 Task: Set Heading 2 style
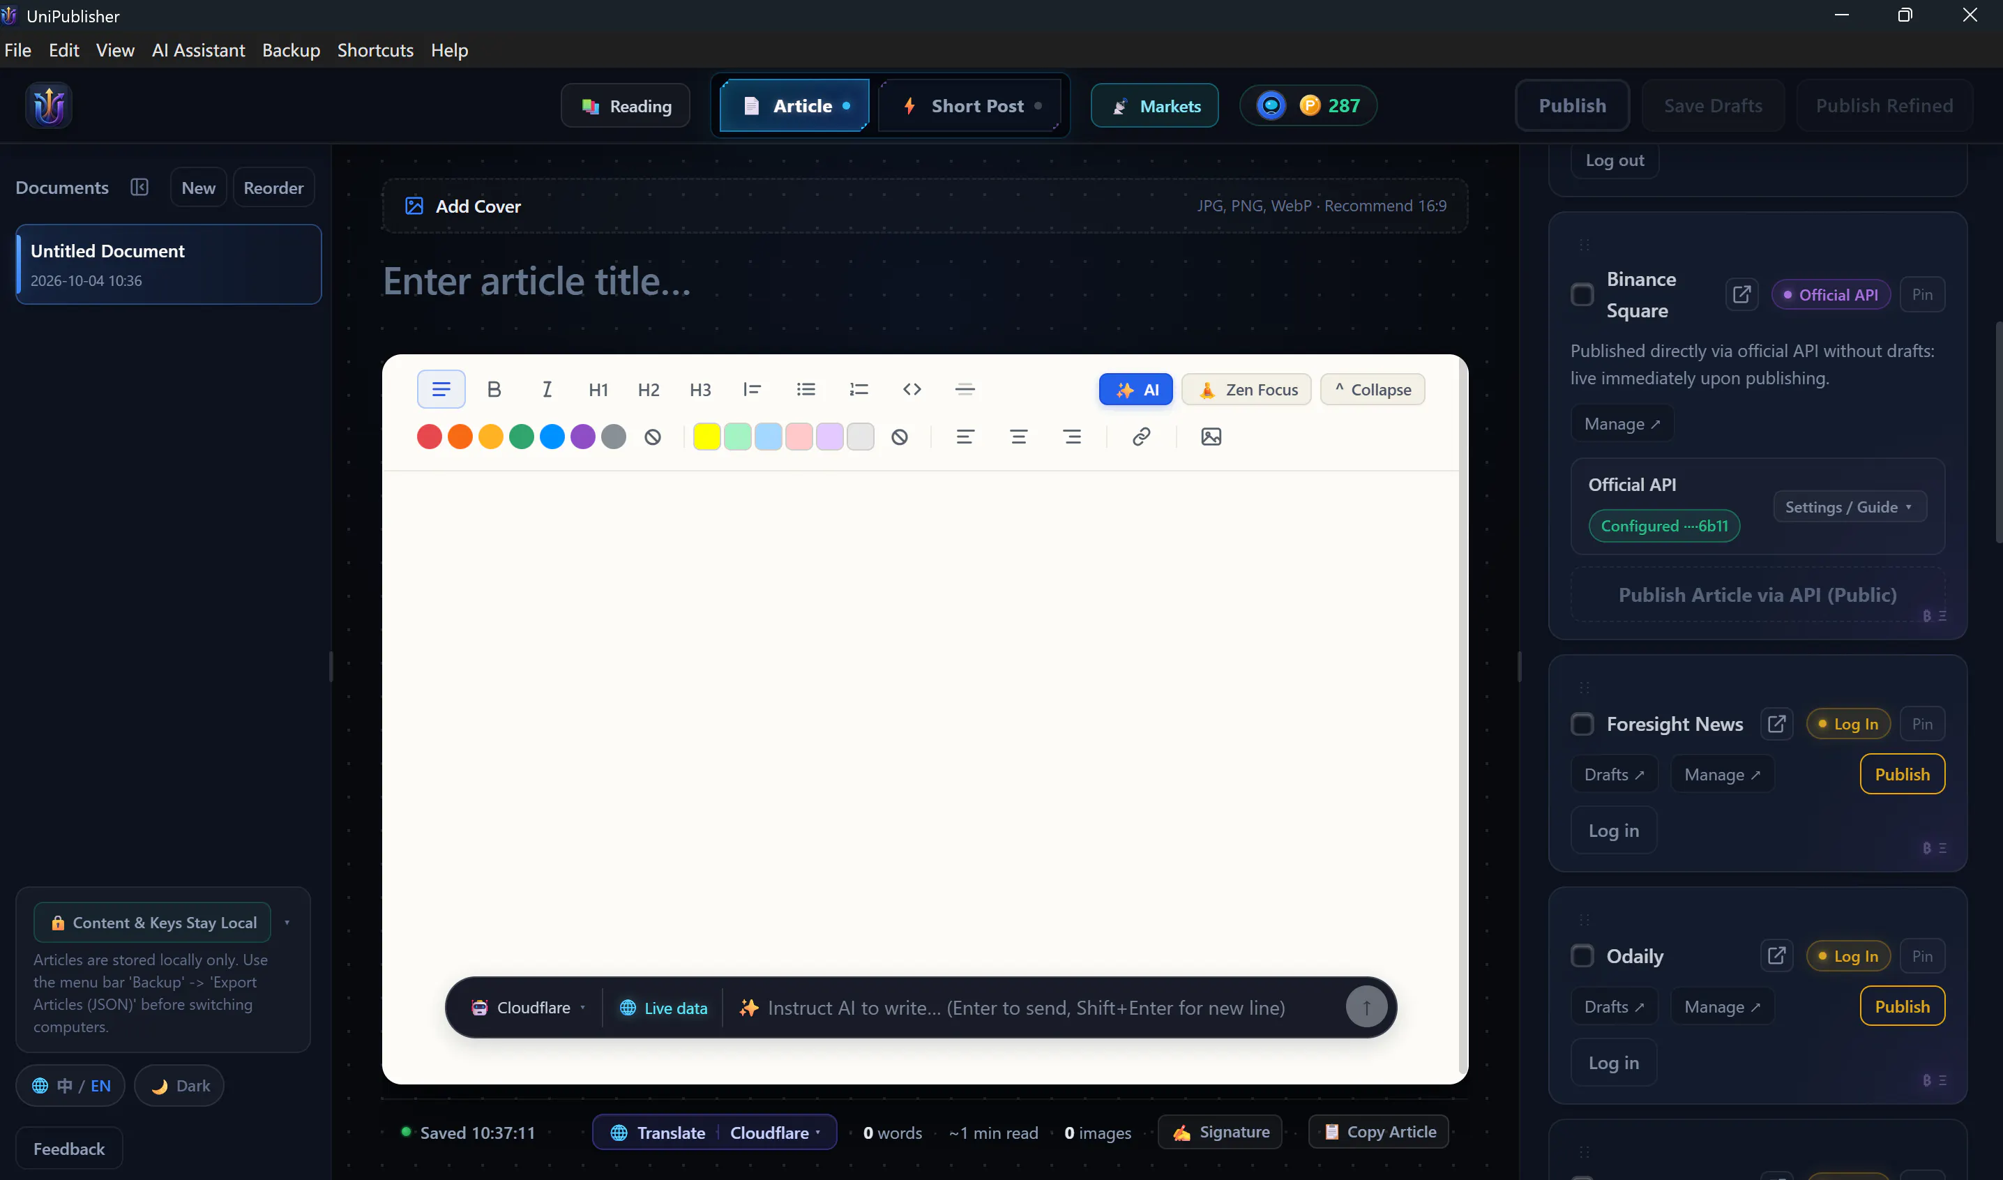pyautogui.click(x=649, y=390)
